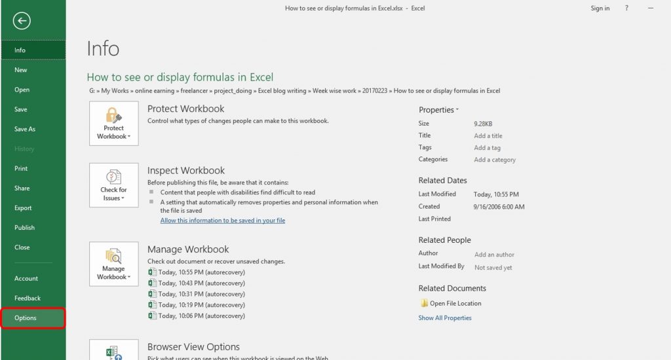Image resolution: width=671 pixels, height=360 pixels.
Task: Open the 10:55 PM autorecovery file icon
Action: [152, 272]
